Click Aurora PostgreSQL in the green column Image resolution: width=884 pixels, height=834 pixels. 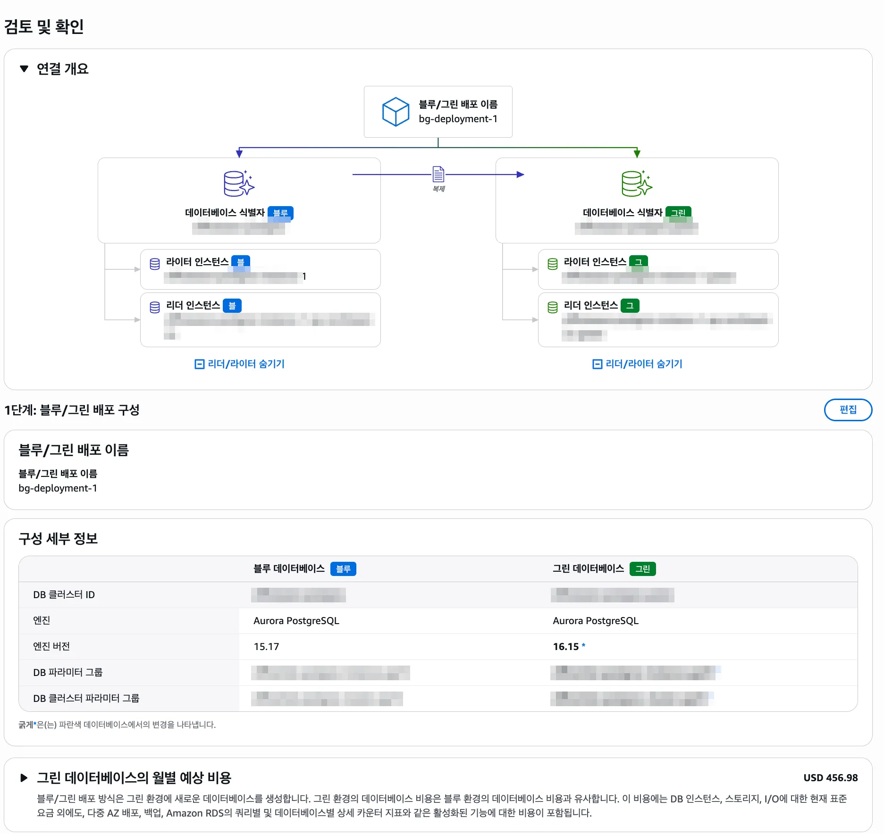pos(596,621)
